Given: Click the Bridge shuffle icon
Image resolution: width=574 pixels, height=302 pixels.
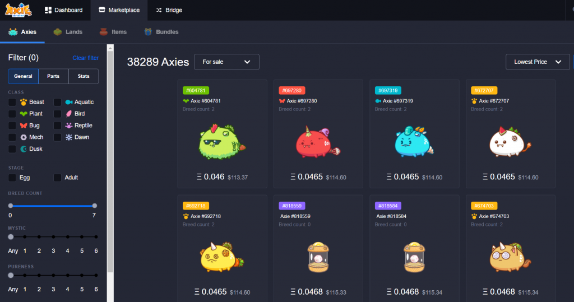Looking at the screenshot, I should [x=159, y=10].
